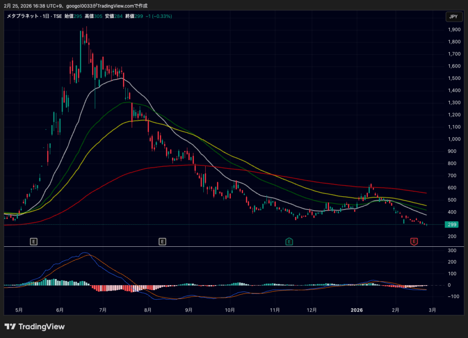
Task: Click the gray earnings marker near August
Action: 162,241
